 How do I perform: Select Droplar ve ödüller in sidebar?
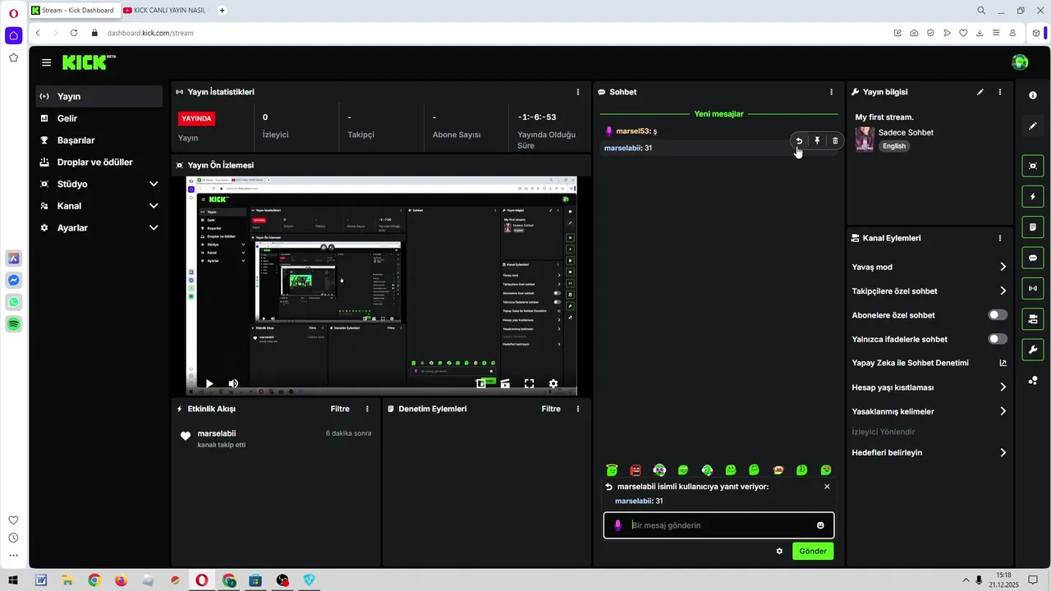pos(99,162)
